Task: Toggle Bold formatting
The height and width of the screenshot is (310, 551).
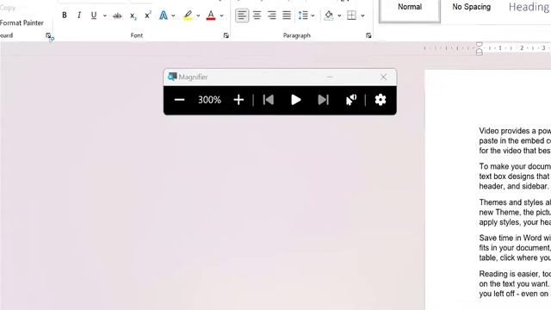Action: tap(65, 15)
